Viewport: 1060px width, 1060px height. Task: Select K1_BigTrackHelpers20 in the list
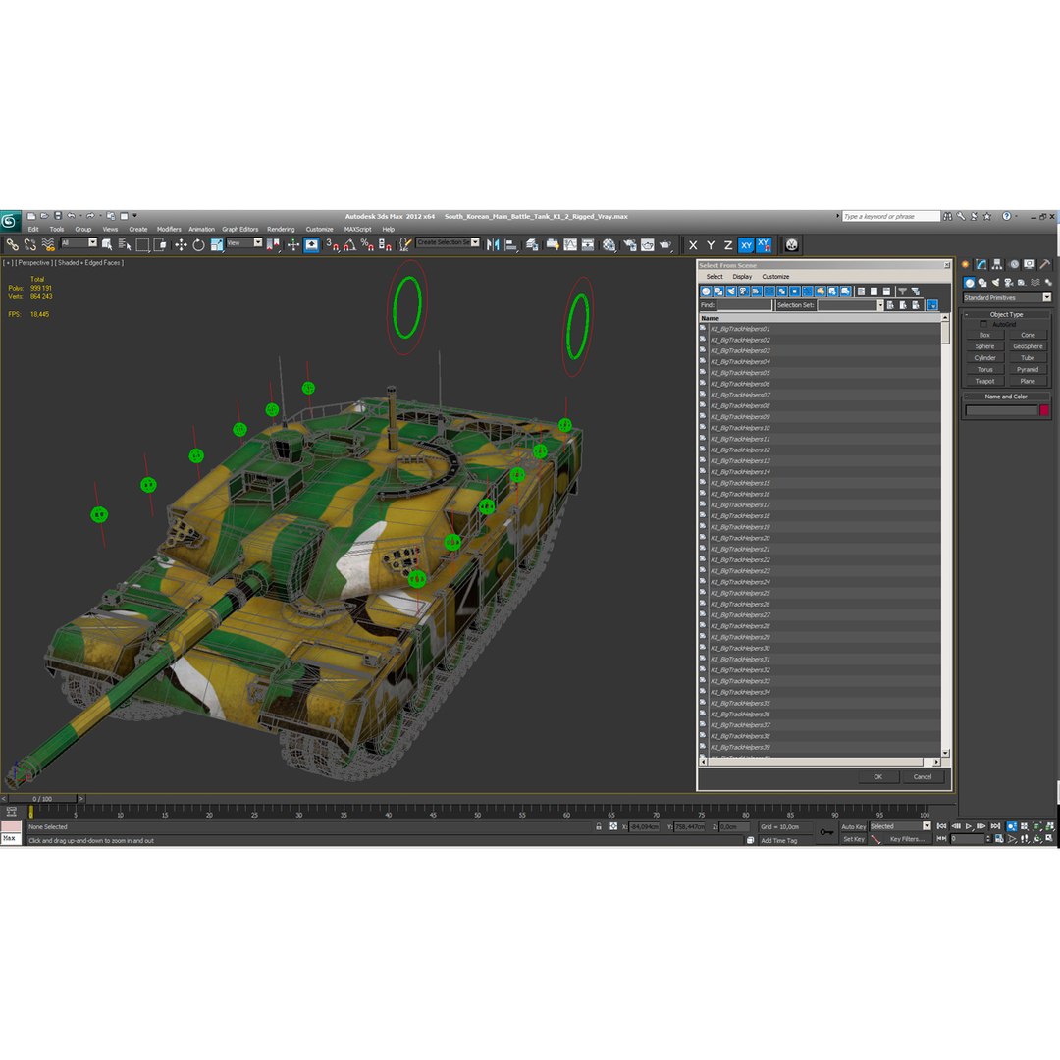[x=820, y=538]
